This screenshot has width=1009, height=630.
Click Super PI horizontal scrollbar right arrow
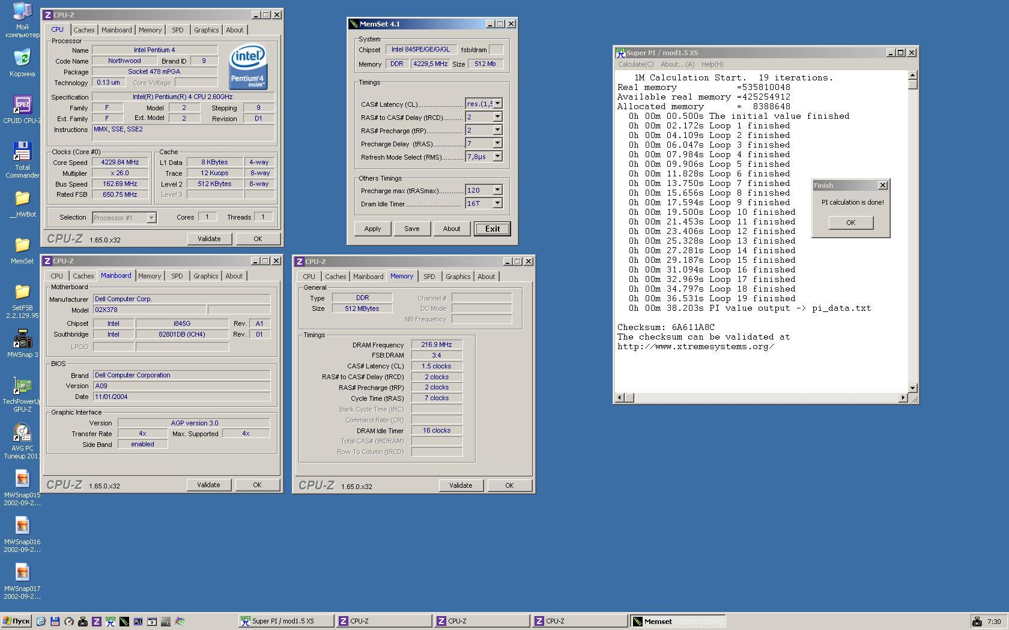tap(903, 397)
